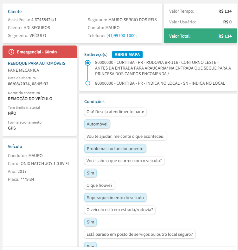The height and width of the screenshot is (250, 238).
Task: Click the INDICA NO LOCAL destination address
Action: (160, 83)
